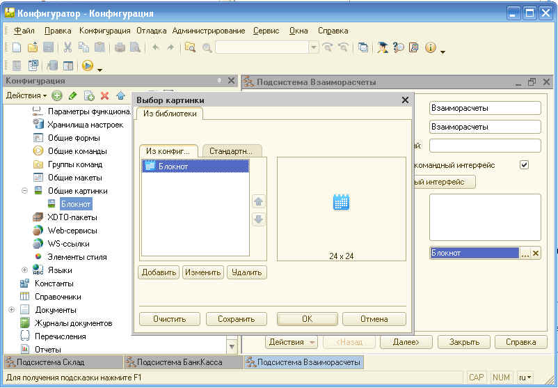This screenshot has height=388, width=558.
Task: Select Блокнот under Общие картинки tree
Action: click(76, 204)
